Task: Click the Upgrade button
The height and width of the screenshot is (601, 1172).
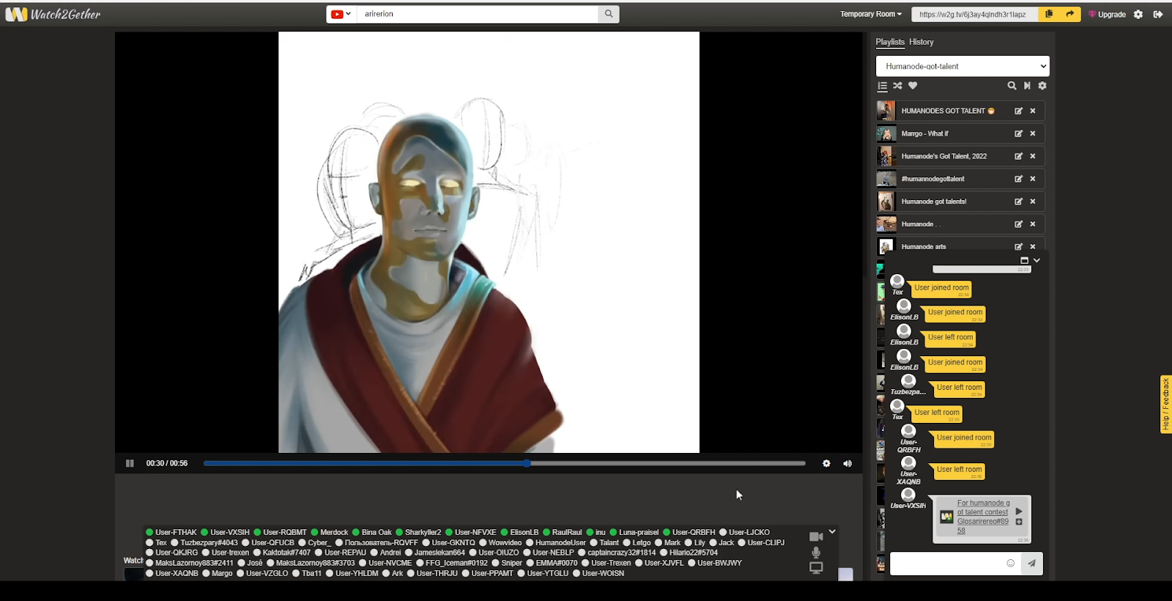Action: [1107, 14]
